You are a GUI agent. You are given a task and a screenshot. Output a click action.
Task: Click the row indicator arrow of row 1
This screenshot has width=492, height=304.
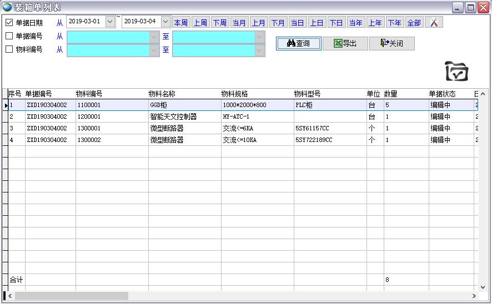click(6, 105)
